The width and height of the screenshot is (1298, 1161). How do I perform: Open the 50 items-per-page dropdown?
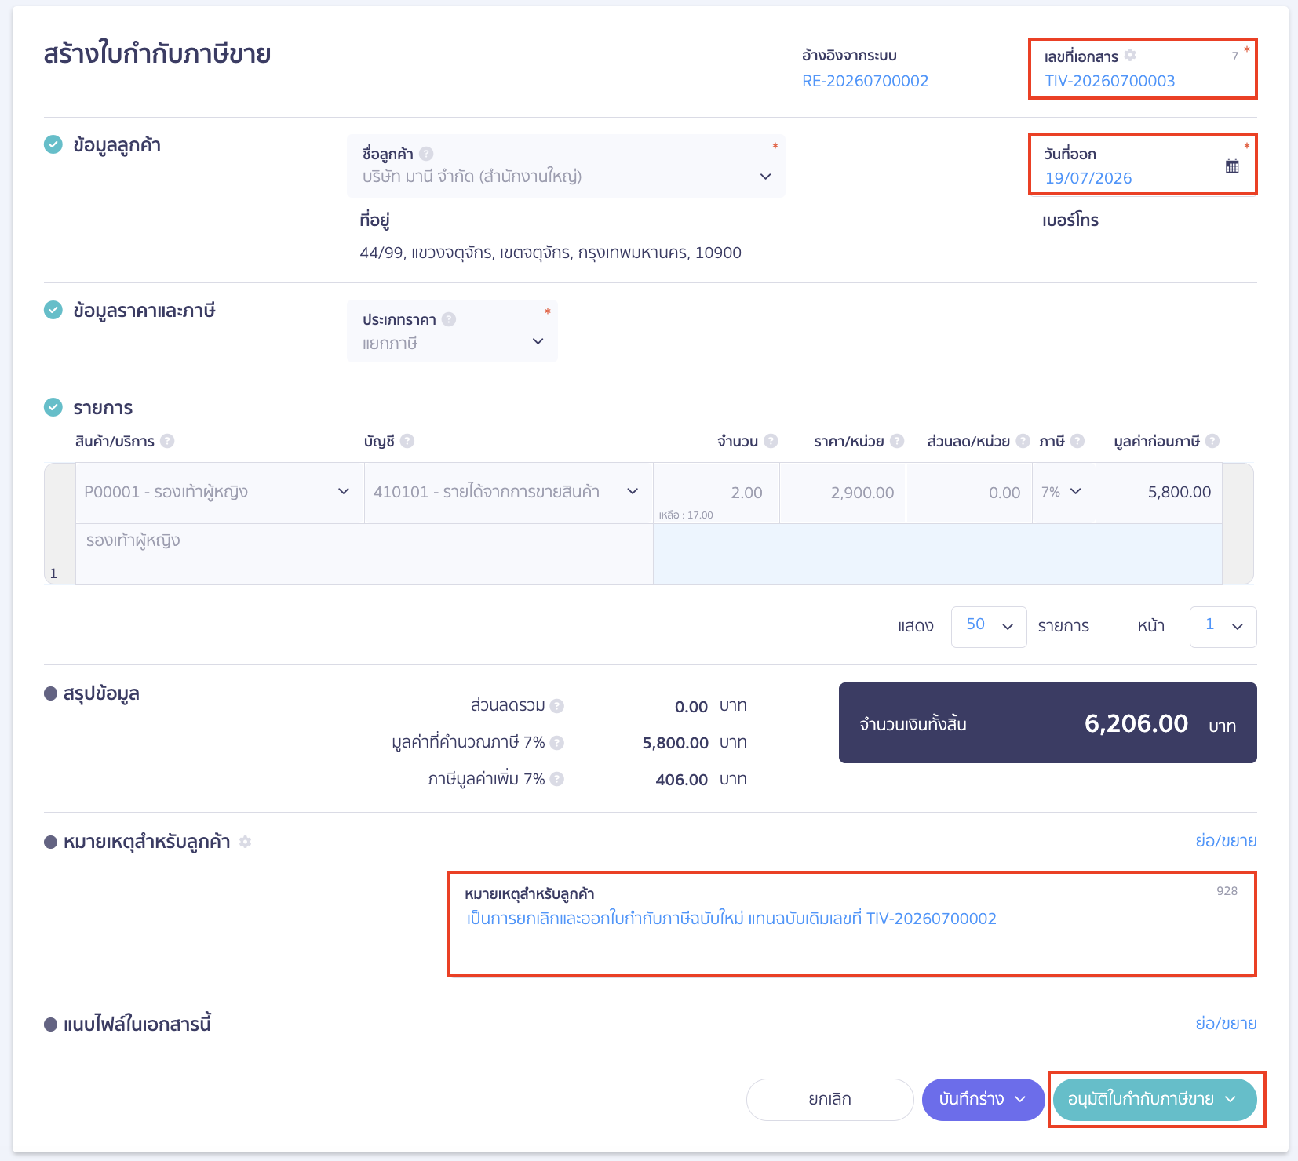coord(989,627)
